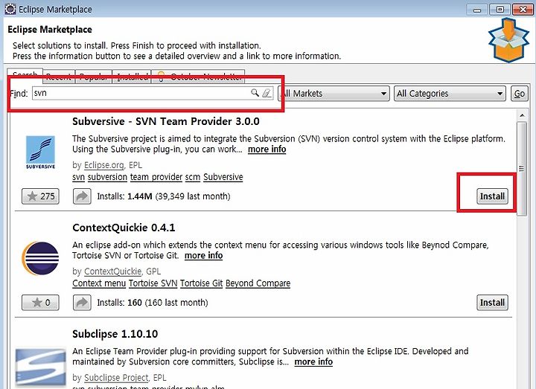The height and width of the screenshot is (389, 536).
Task: Open the All Categories dropdown
Action: (450, 93)
